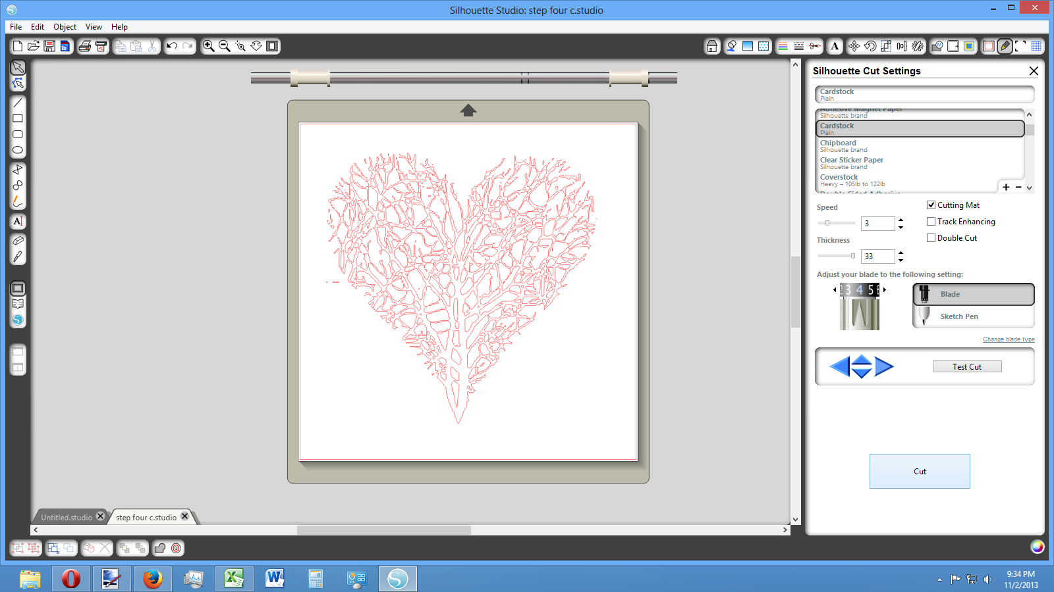Open the Library book icon
Viewport: 1054px width, 592px height.
click(18, 305)
